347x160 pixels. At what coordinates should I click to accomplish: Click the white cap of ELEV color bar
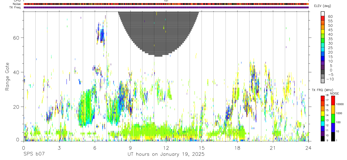(x=323, y=14)
